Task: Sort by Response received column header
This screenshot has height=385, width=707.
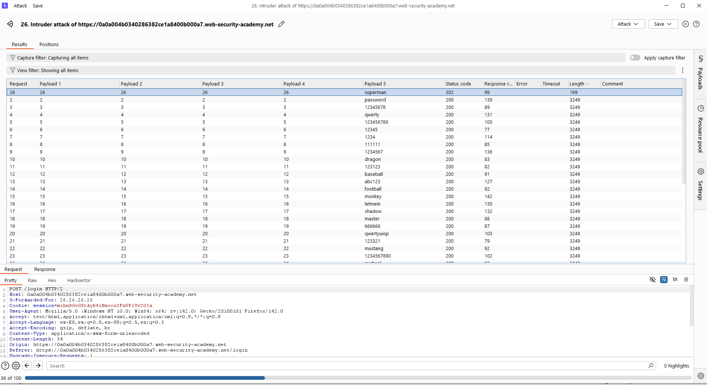Action: click(498, 84)
